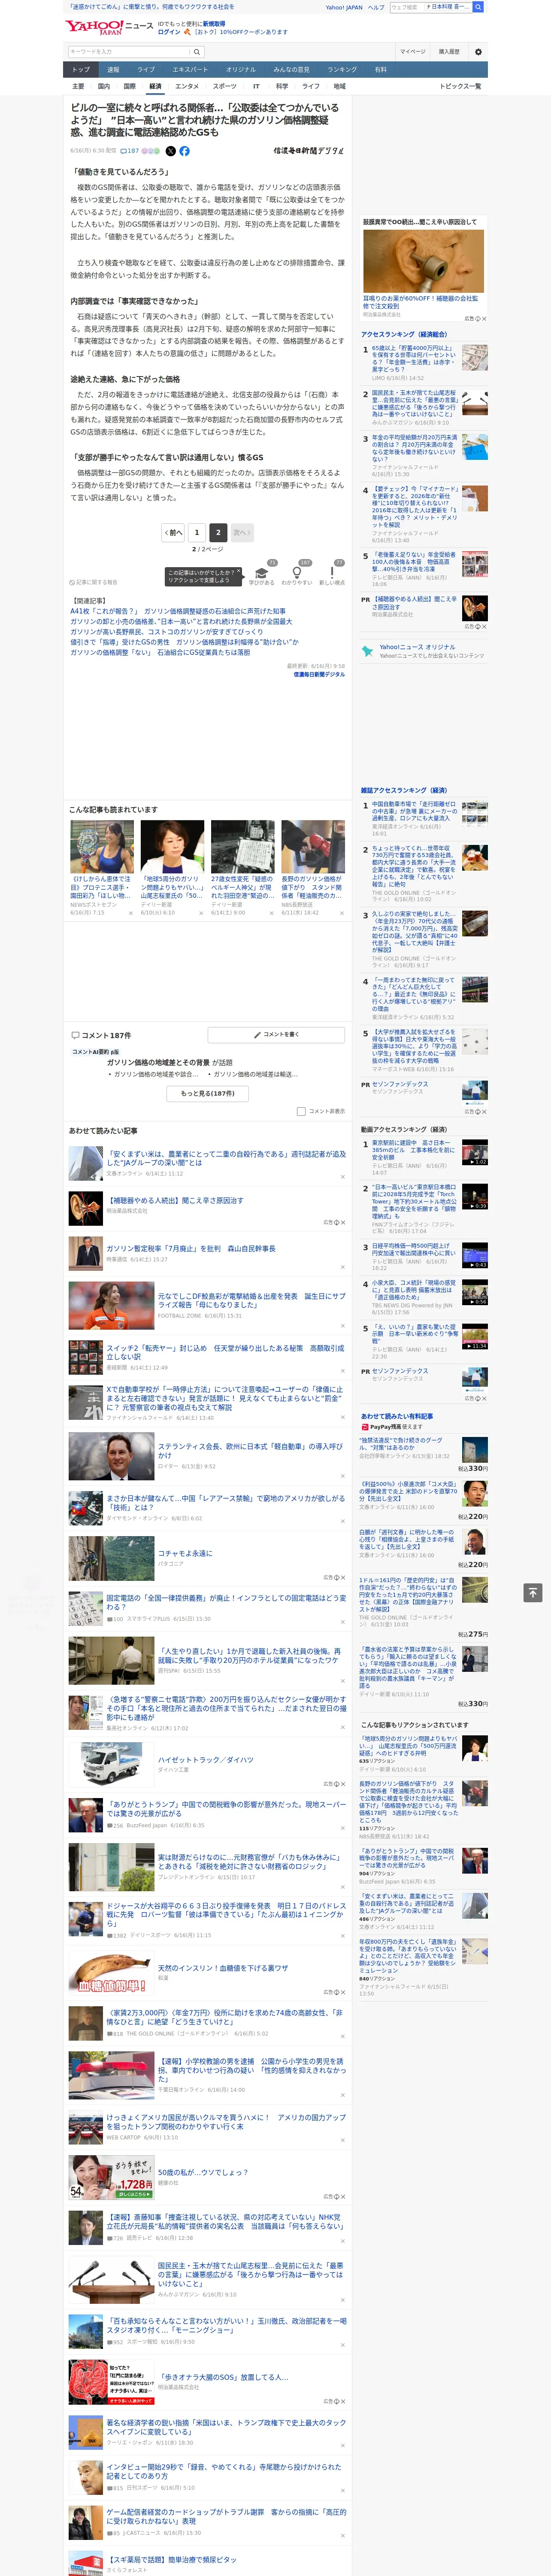Open the 187 comments count icon under the headline
551x2576 pixels.
(130, 151)
